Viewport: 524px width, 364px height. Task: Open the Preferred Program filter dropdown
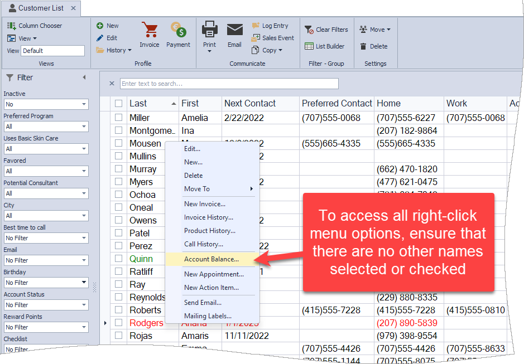pos(84,127)
